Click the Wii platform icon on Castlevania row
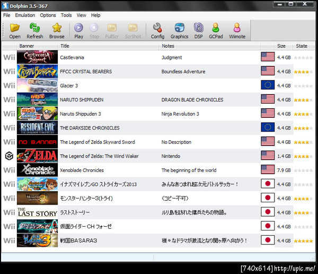Viewport: 318px width, 274px height. click(x=9, y=57)
